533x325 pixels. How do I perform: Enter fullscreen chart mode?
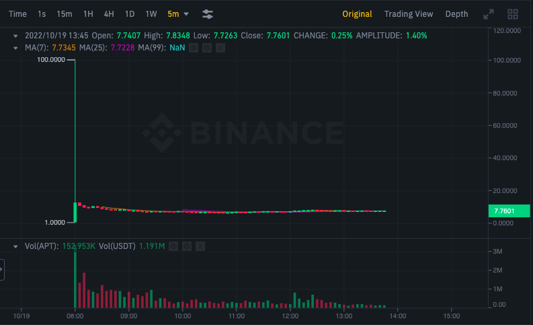click(x=489, y=14)
